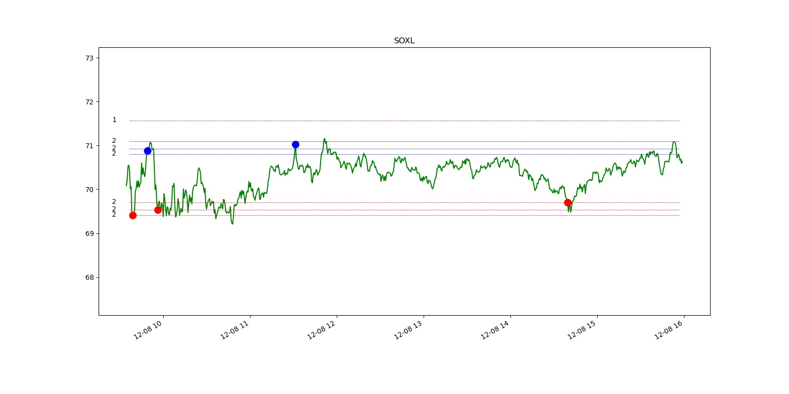The height and width of the screenshot is (394, 789).
Task: Click the SOXL chart title
Action: pyautogui.click(x=404, y=41)
